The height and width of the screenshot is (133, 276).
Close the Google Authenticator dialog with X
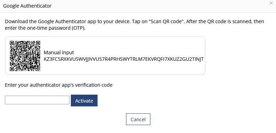(x=271, y=3)
